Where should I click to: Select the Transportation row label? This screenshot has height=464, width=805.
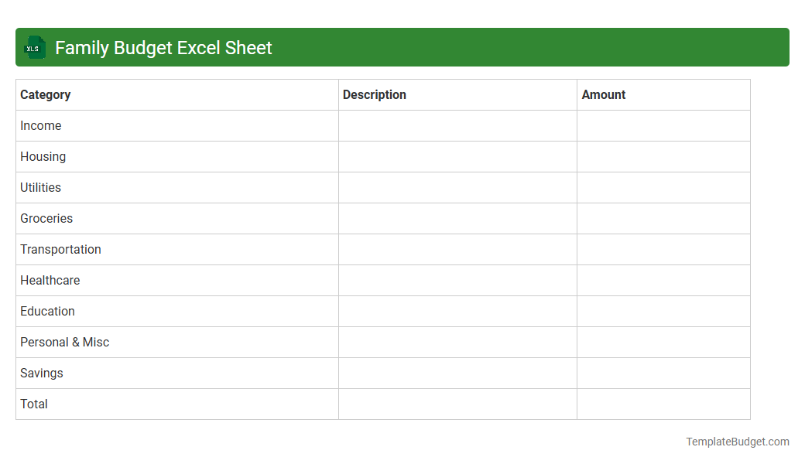[60, 249]
